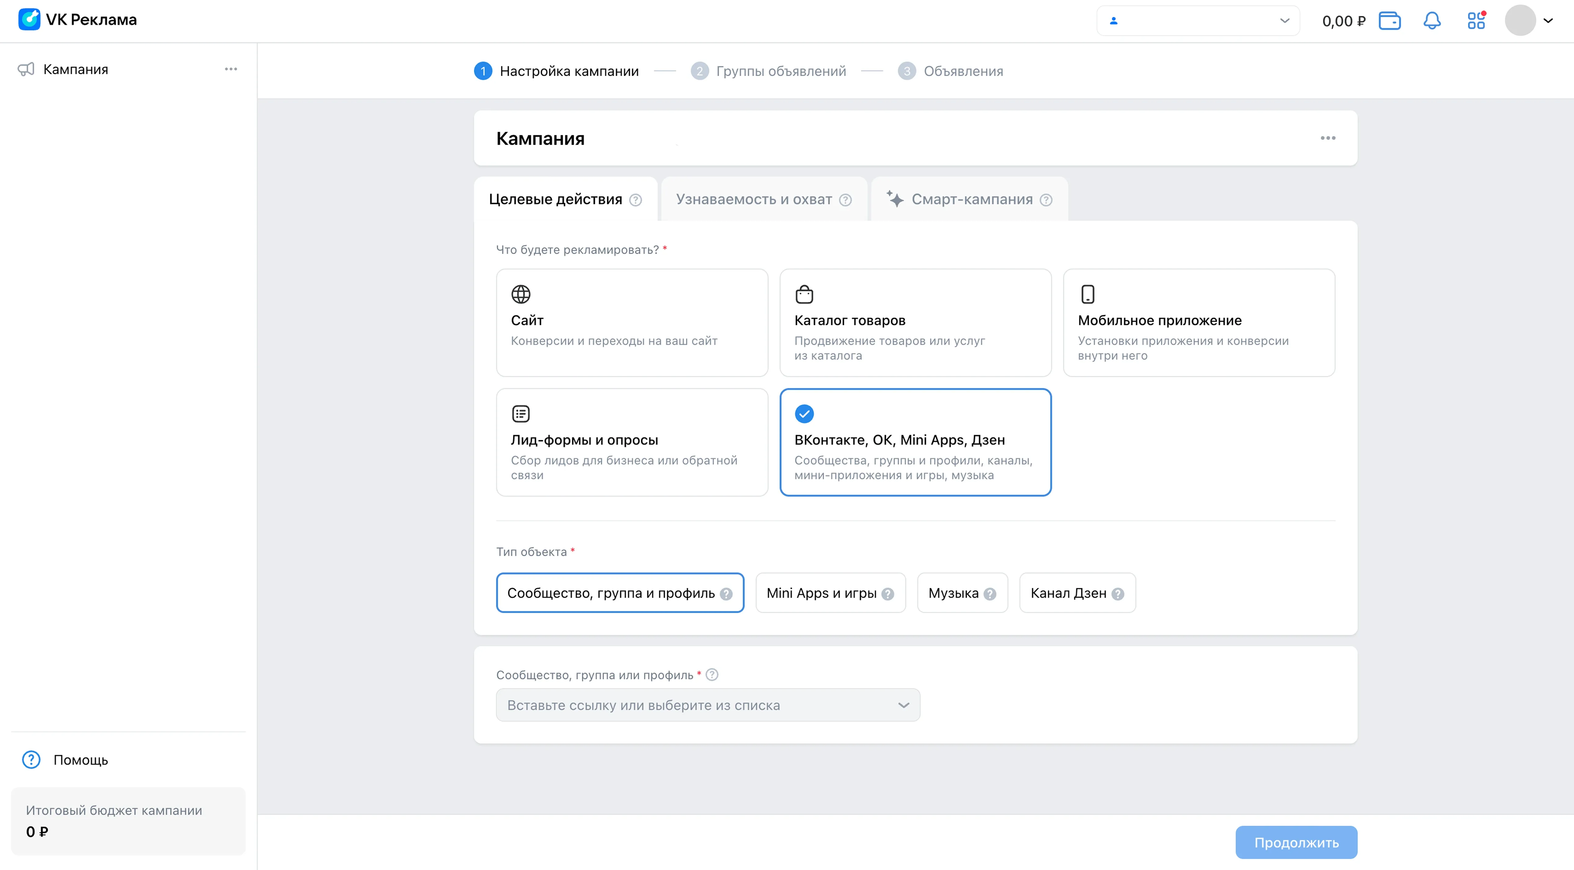The height and width of the screenshot is (870, 1574).
Task: Open the wallet balance icon
Action: [1390, 21]
